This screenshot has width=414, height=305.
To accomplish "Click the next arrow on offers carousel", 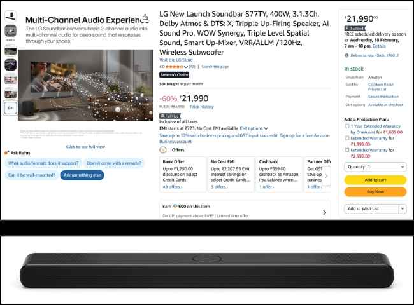I will pyautogui.click(x=326, y=176).
